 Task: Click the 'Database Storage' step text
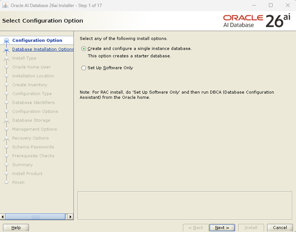pyautogui.click(x=31, y=120)
